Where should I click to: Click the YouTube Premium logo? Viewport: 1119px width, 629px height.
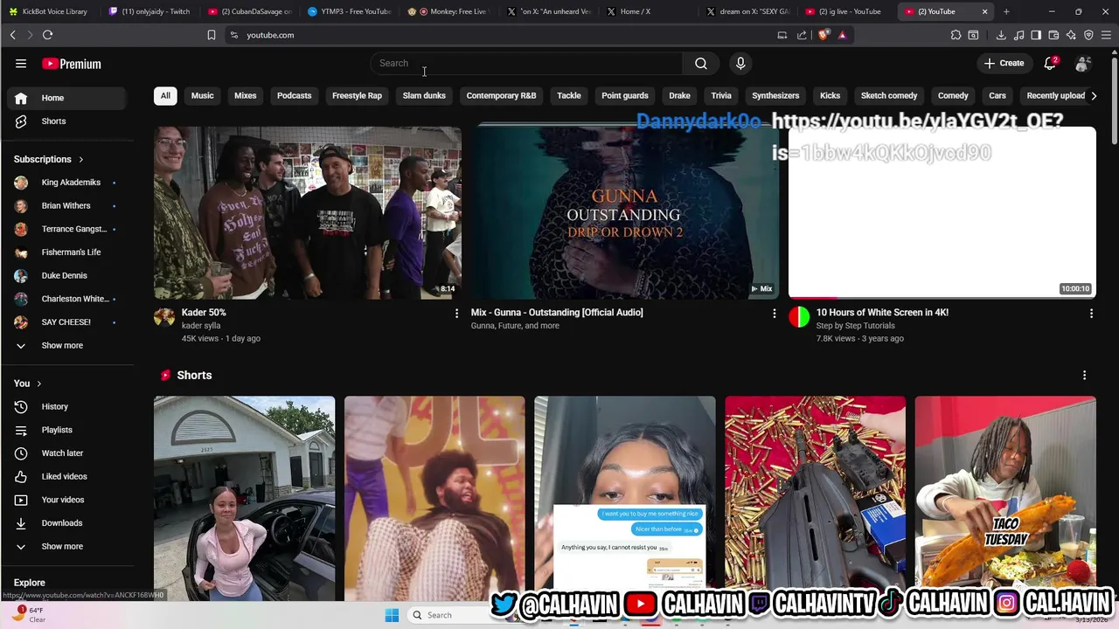pyautogui.click(x=72, y=64)
